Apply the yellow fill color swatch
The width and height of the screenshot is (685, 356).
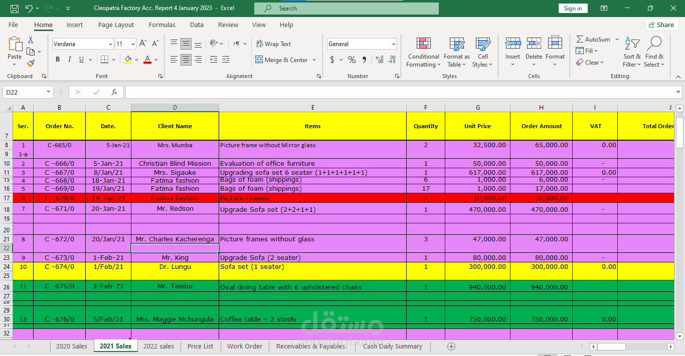coord(128,60)
